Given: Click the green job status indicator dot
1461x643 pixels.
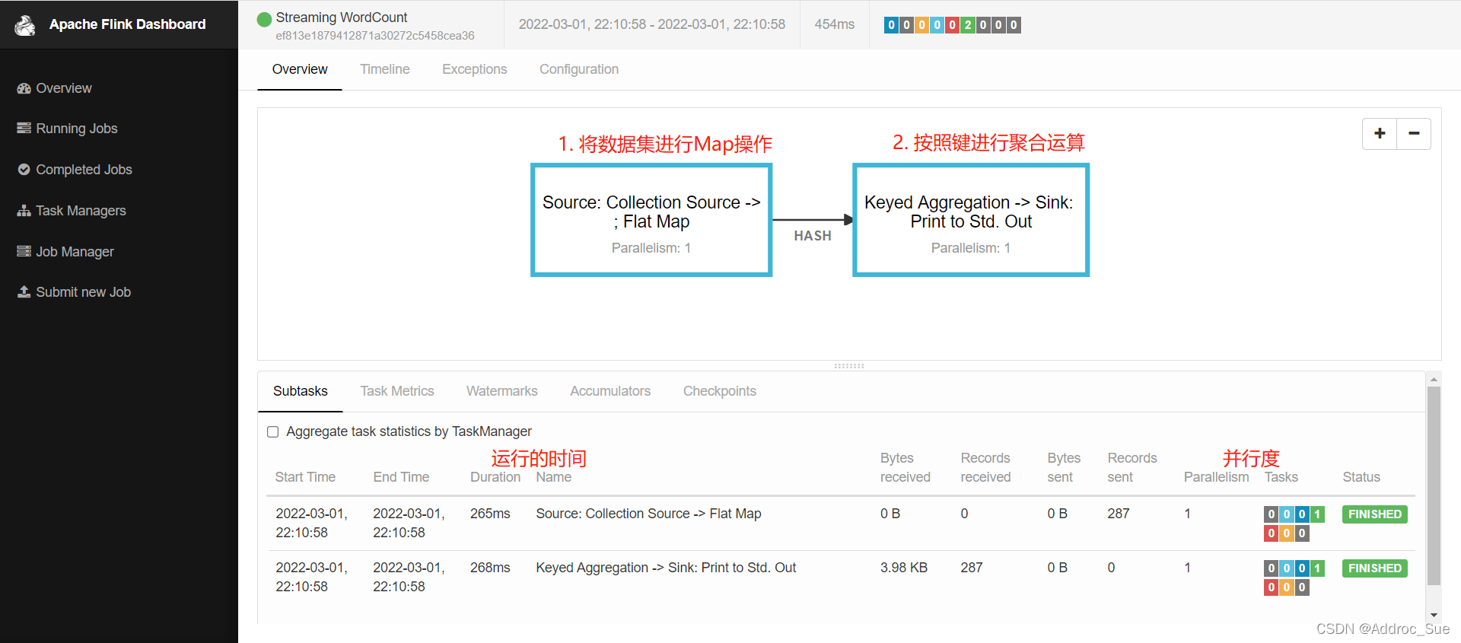Looking at the screenshot, I should [x=264, y=19].
